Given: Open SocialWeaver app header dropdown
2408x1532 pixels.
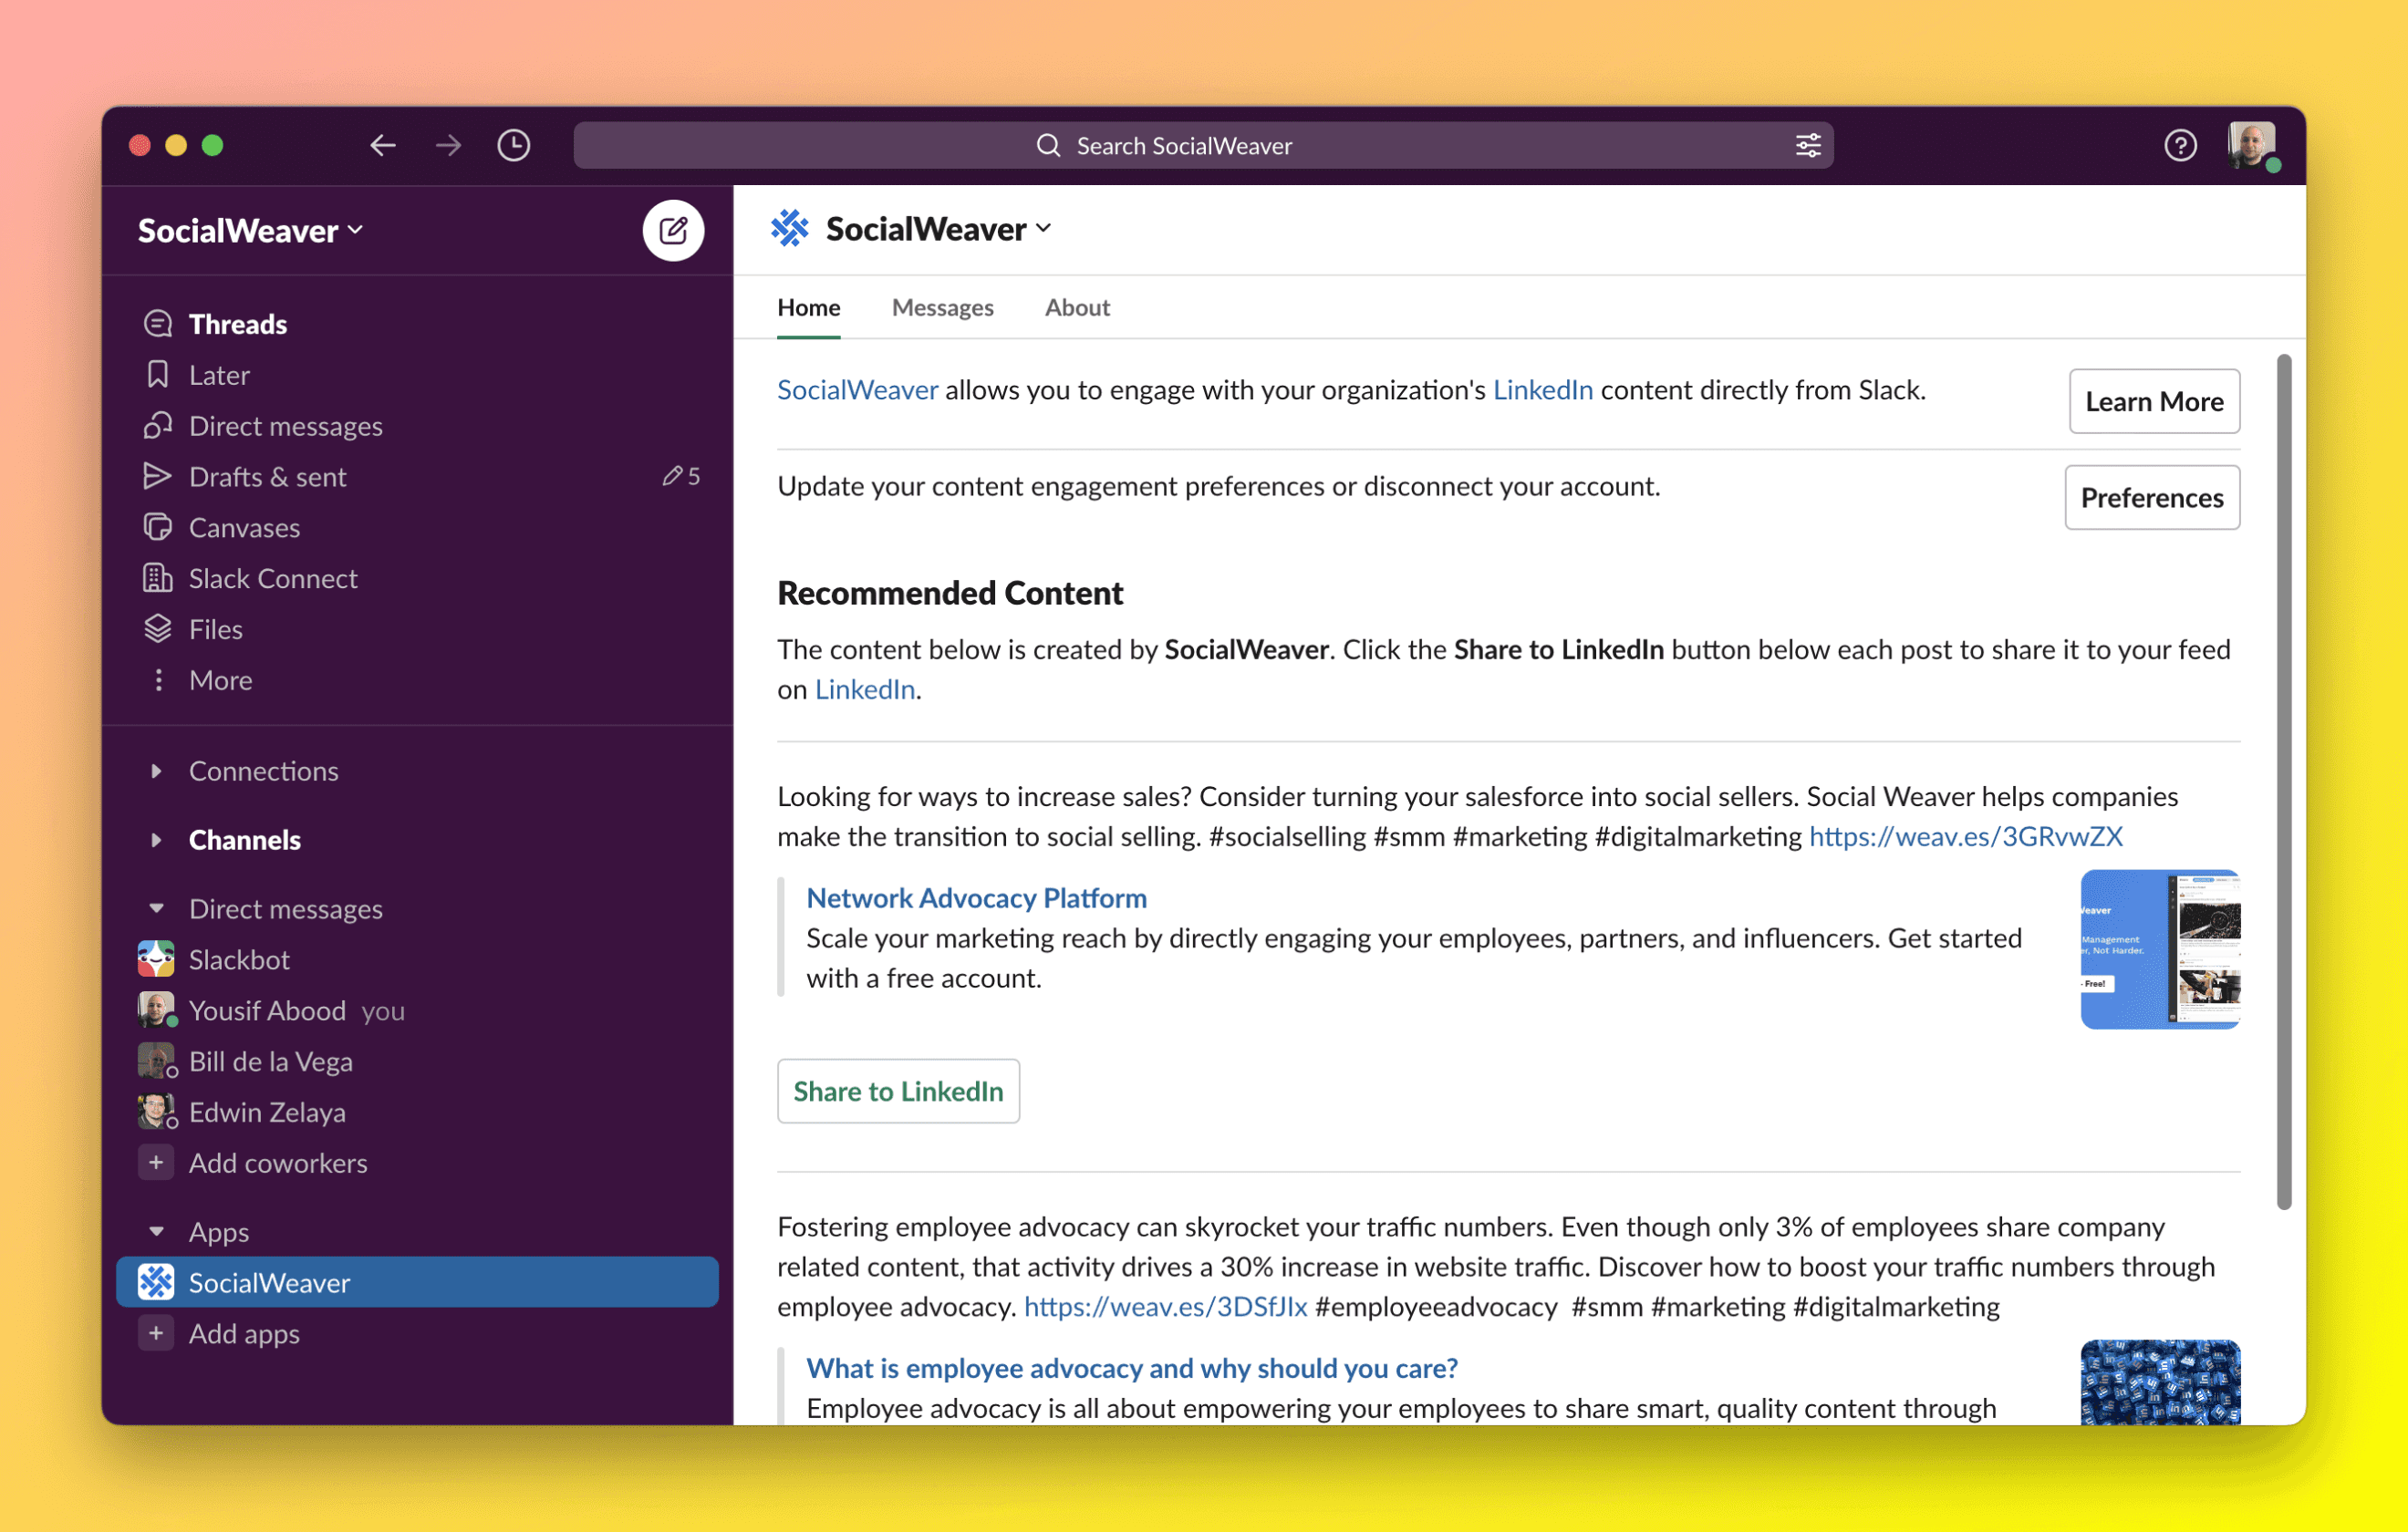Looking at the screenshot, I should pos(939,229).
